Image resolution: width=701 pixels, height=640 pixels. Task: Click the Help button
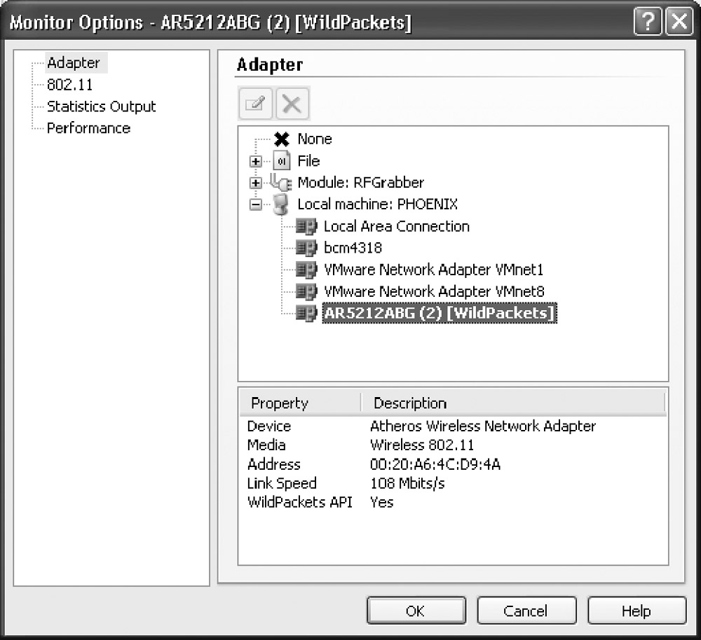[637, 611]
